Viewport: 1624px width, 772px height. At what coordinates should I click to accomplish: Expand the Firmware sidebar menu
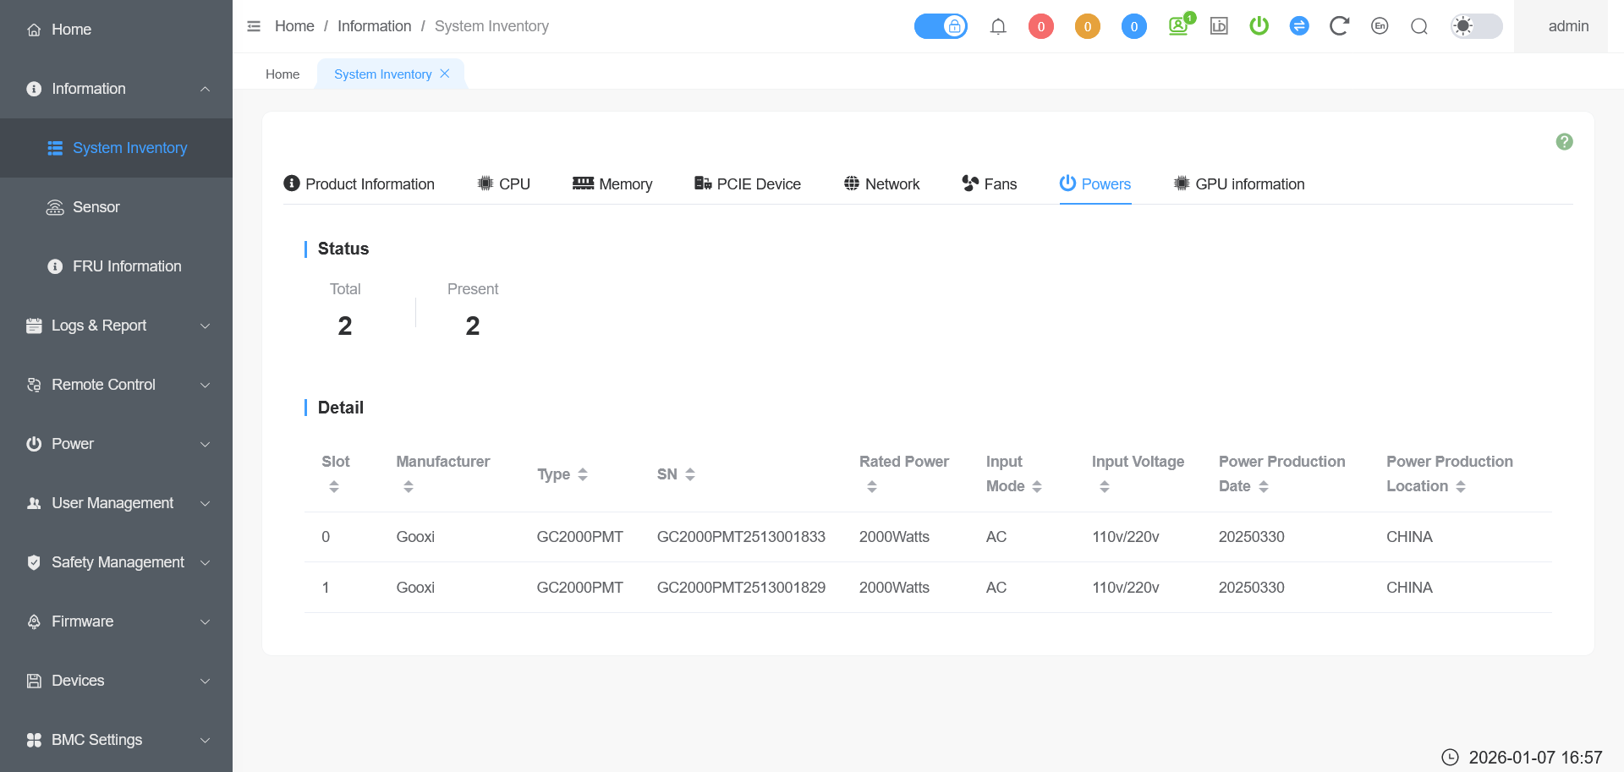pos(116,621)
